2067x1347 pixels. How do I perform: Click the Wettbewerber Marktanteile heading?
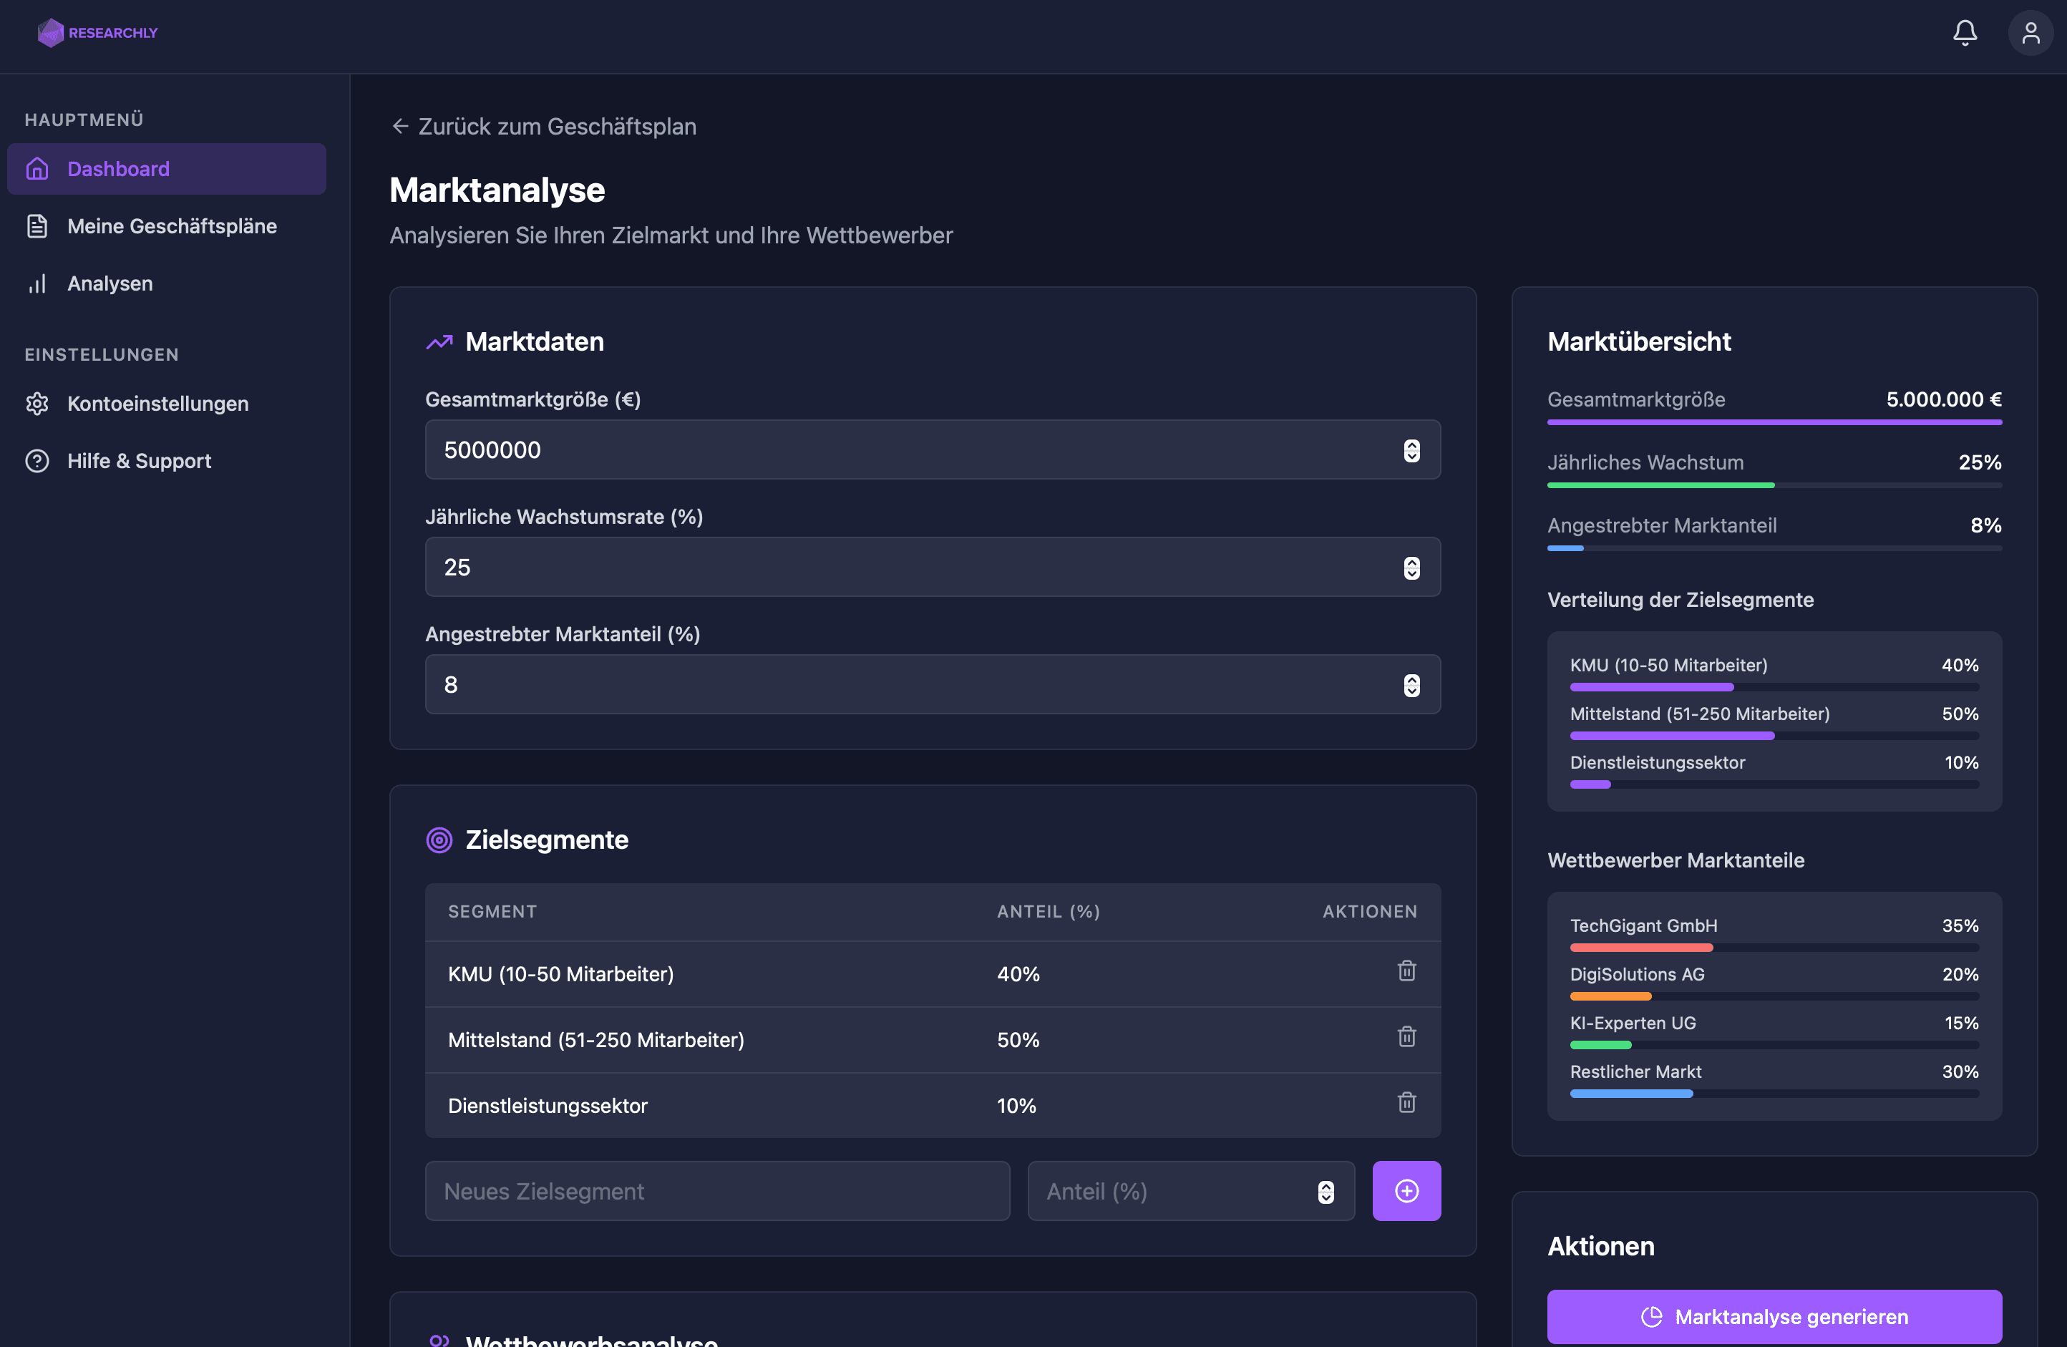(x=1676, y=860)
